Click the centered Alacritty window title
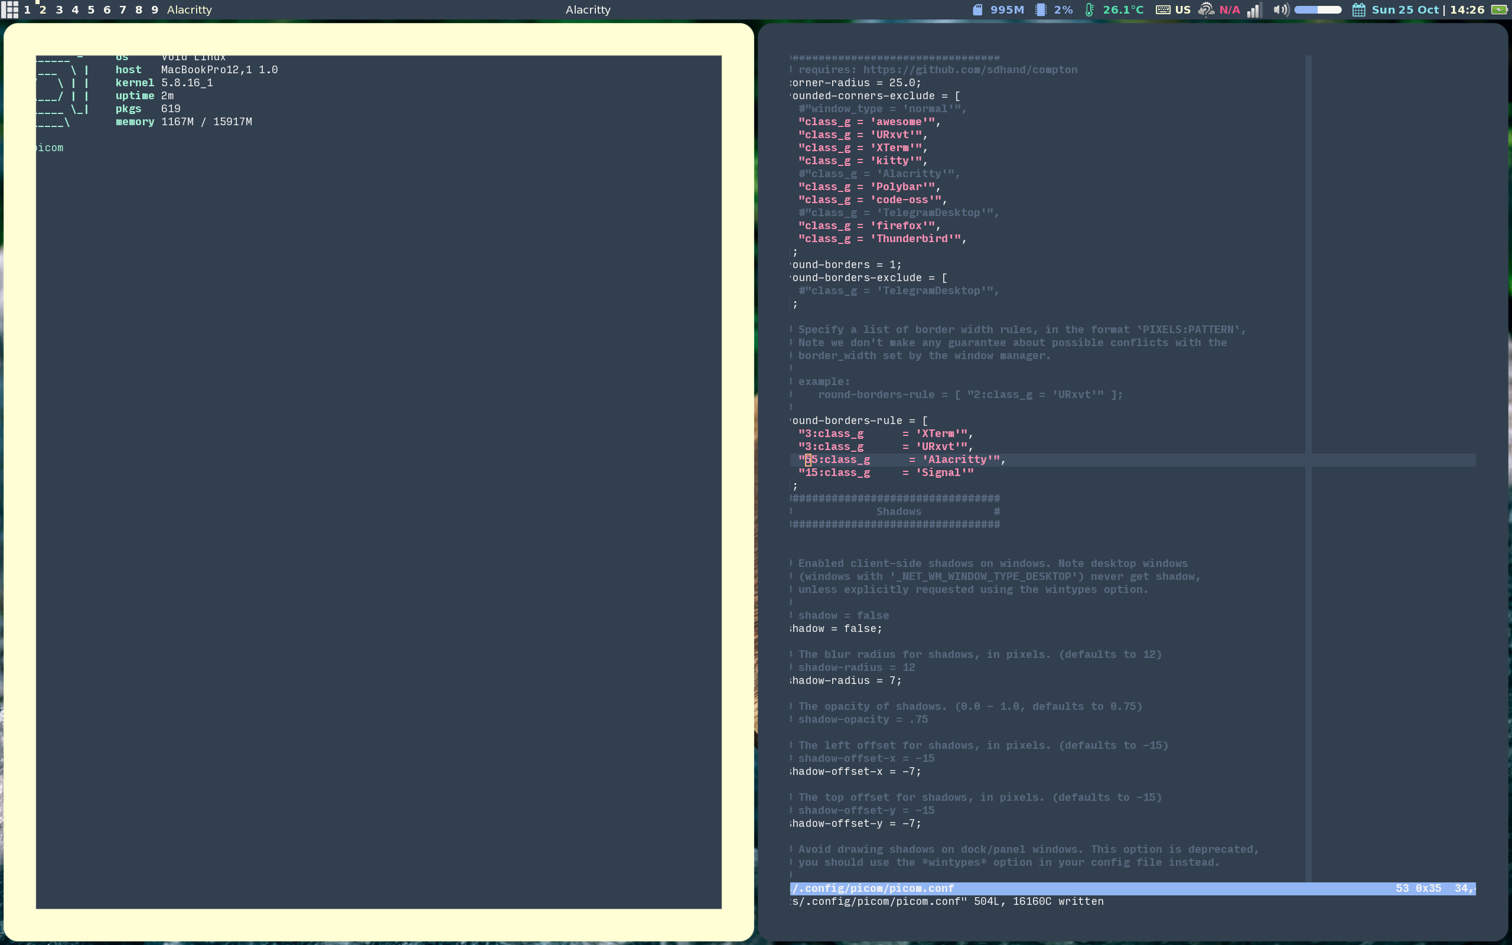Viewport: 1512px width, 945px height. (x=588, y=9)
